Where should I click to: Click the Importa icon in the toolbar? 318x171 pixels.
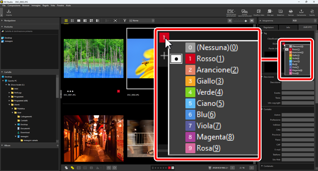point(9,12)
